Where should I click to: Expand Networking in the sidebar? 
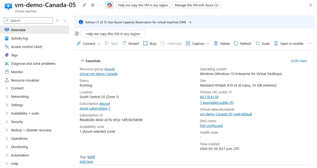point(20,96)
